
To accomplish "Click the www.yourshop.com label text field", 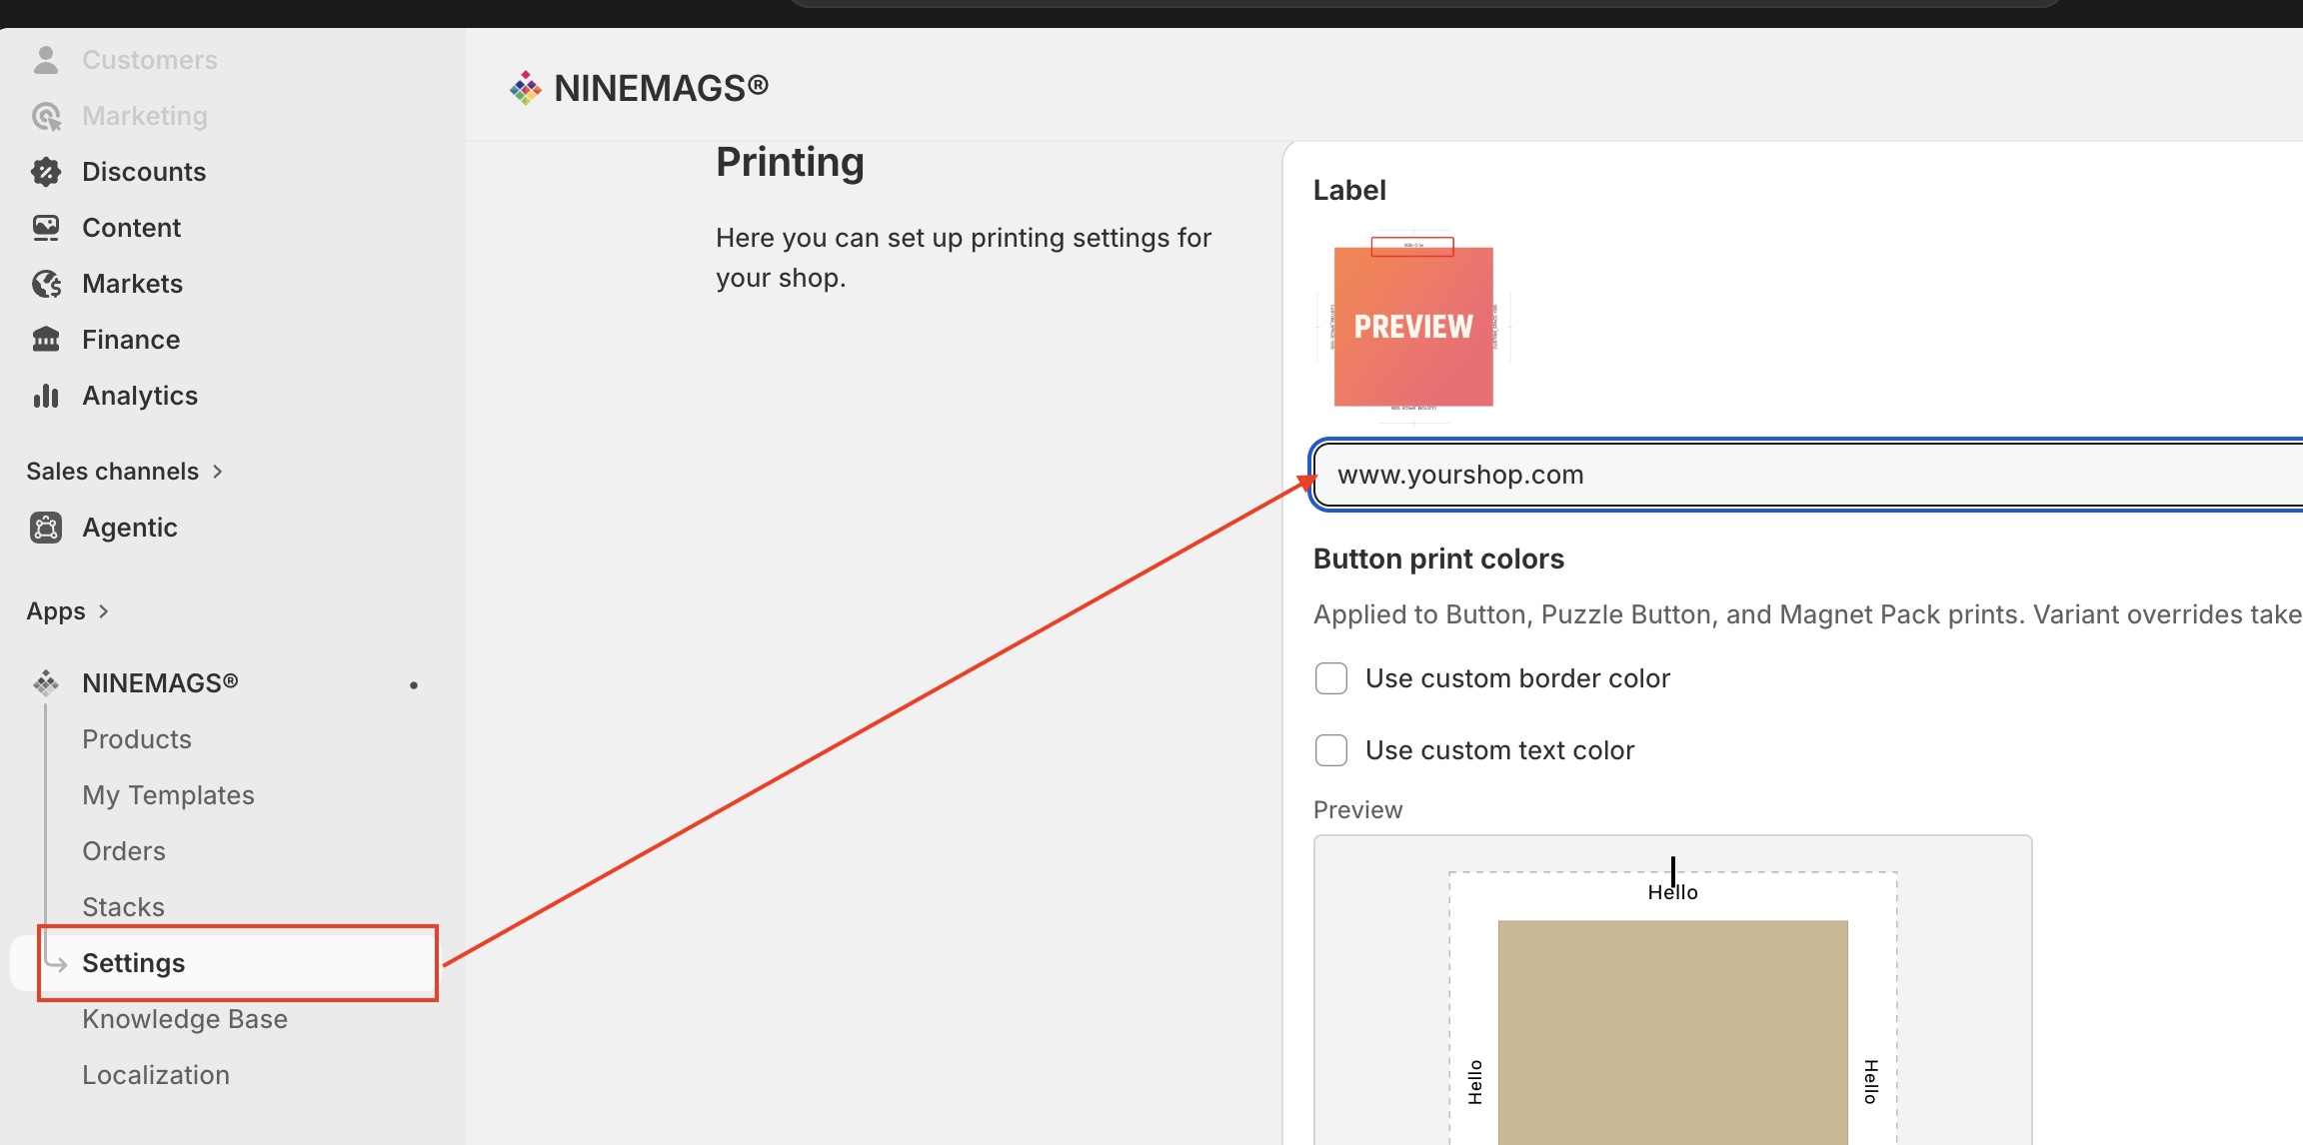I will pos(1807,475).
